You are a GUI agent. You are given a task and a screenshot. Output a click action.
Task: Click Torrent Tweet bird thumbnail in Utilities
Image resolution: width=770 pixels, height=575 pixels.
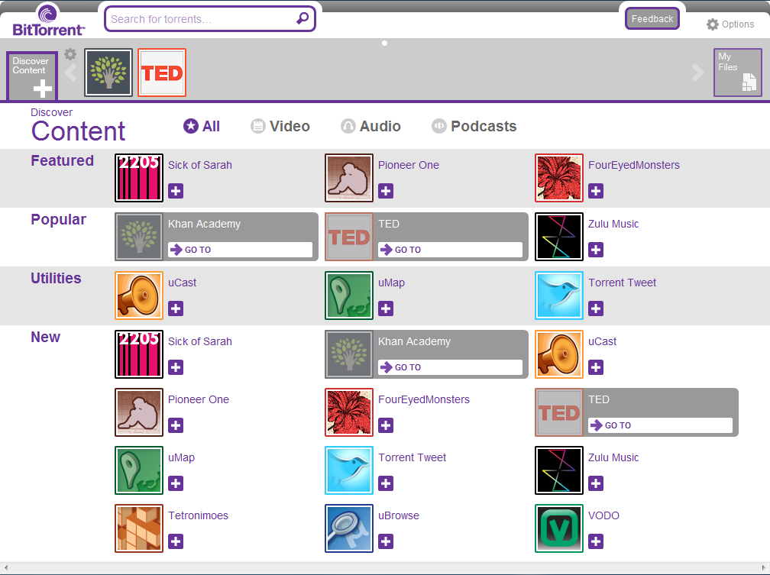(x=559, y=296)
